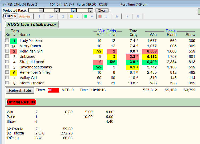Screen dimensions: 200x144
Task: Click the Pools column header
Action: 170,31
